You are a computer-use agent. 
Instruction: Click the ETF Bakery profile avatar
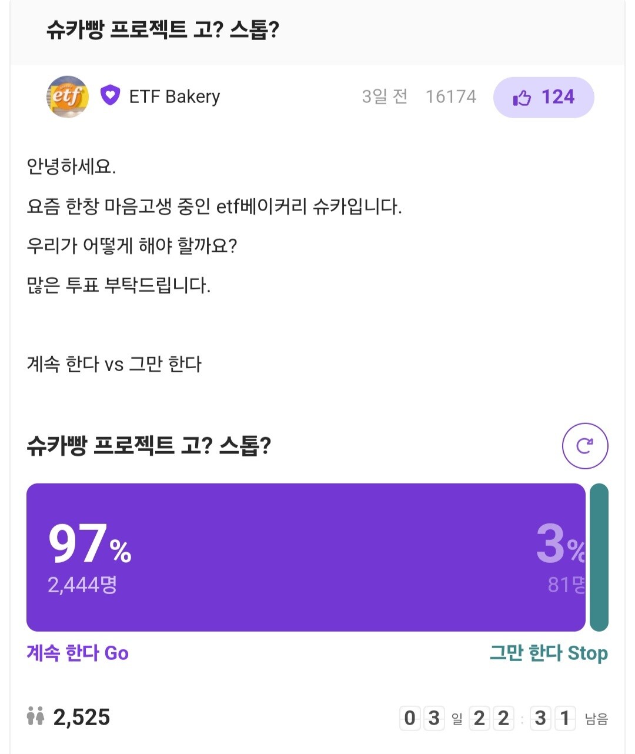(x=68, y=97)
